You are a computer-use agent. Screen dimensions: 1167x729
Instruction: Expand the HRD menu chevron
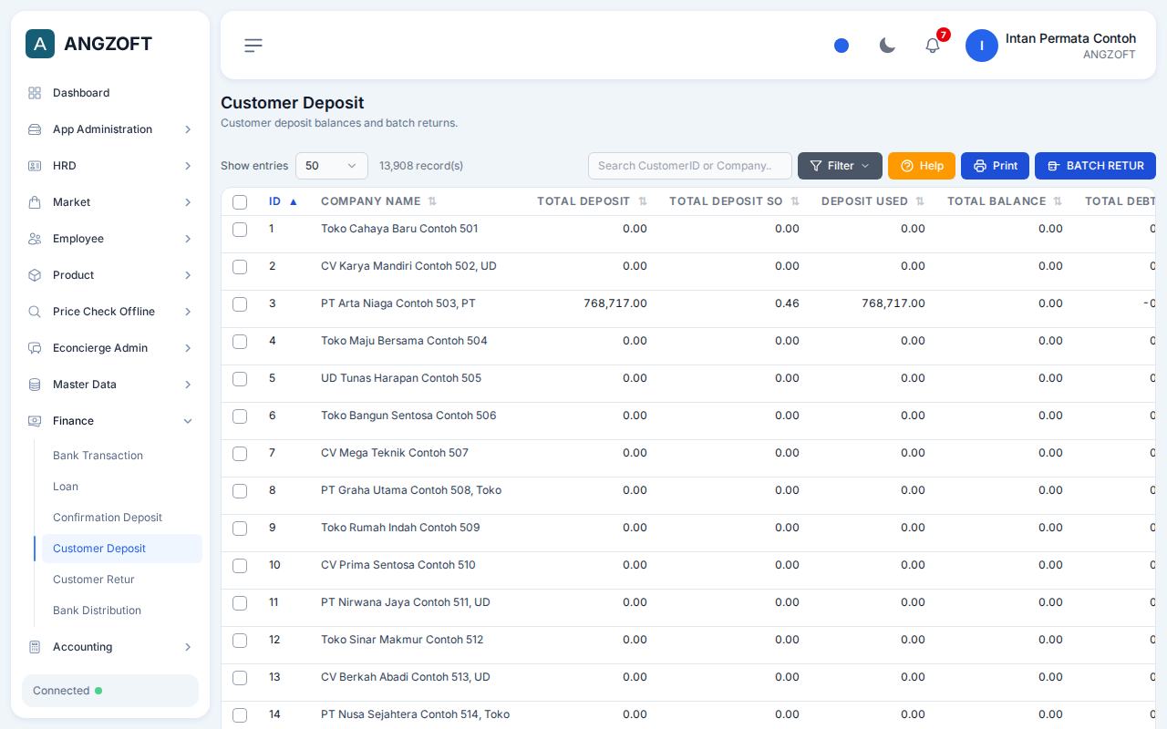pyautogui.click(x=188, y=166)
